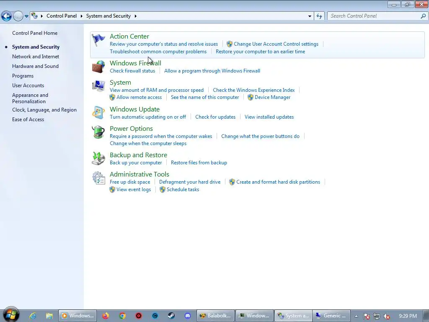Click Change when the computer sleeps
The image size is (429, 322).
point(148,143)
